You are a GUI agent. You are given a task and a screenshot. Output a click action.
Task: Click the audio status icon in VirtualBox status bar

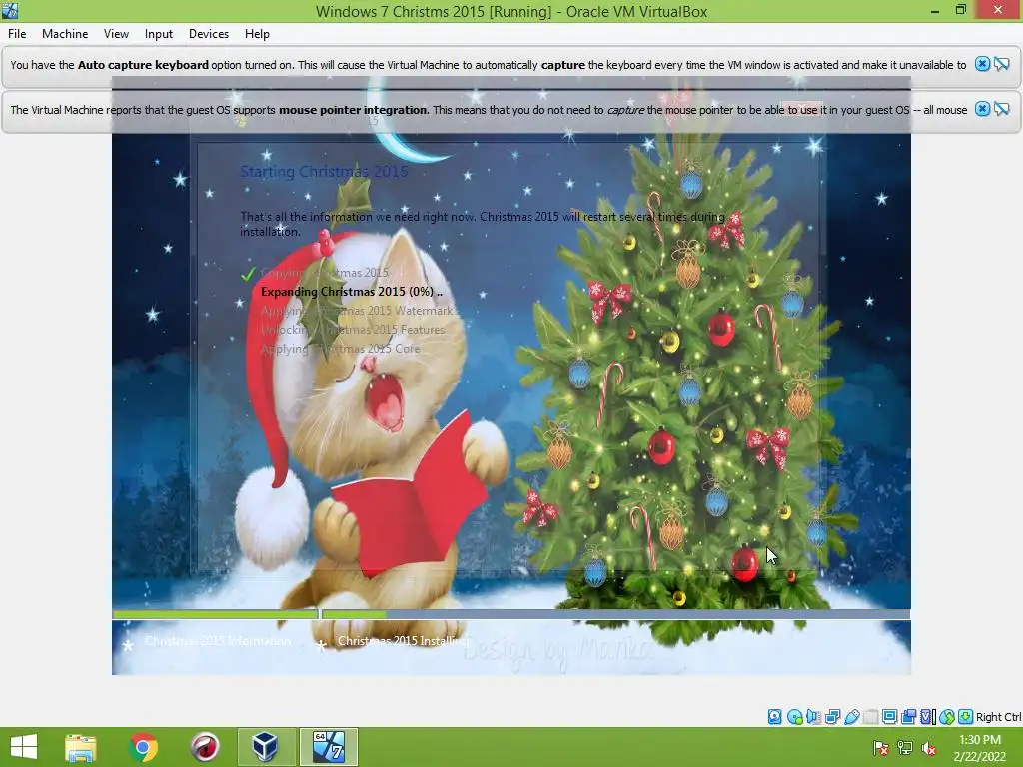813,717
